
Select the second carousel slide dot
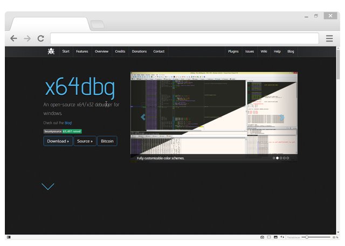pos(277,158)
